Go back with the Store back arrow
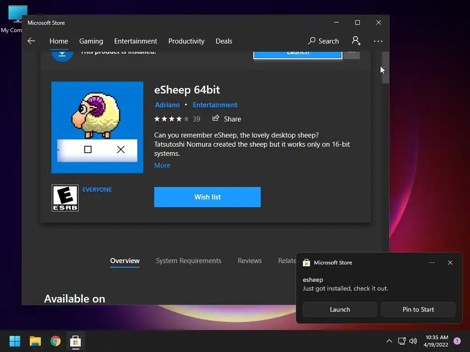Screen dimensions: 470x352 pos(31,41)
